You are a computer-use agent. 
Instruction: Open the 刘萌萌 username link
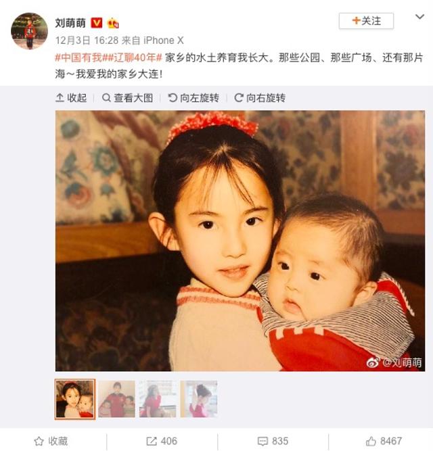point(70,23)
